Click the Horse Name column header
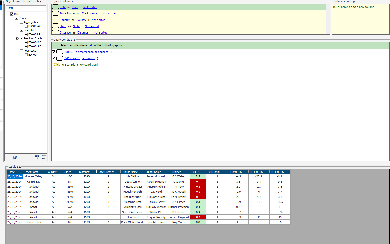The image size is (390, 244). click(x=133, y=172)
